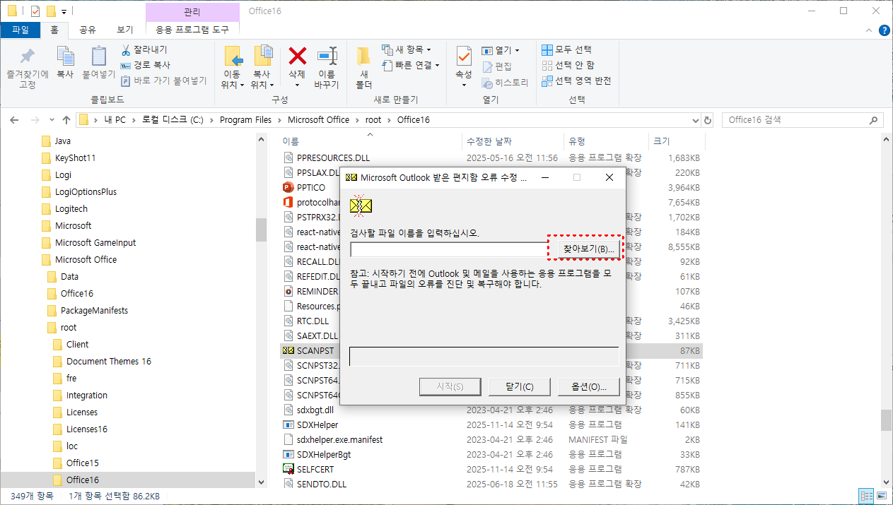Switch to details view icon in status bar
The height and width of the screenshot is (505, 893).
(x=865, y=497)
